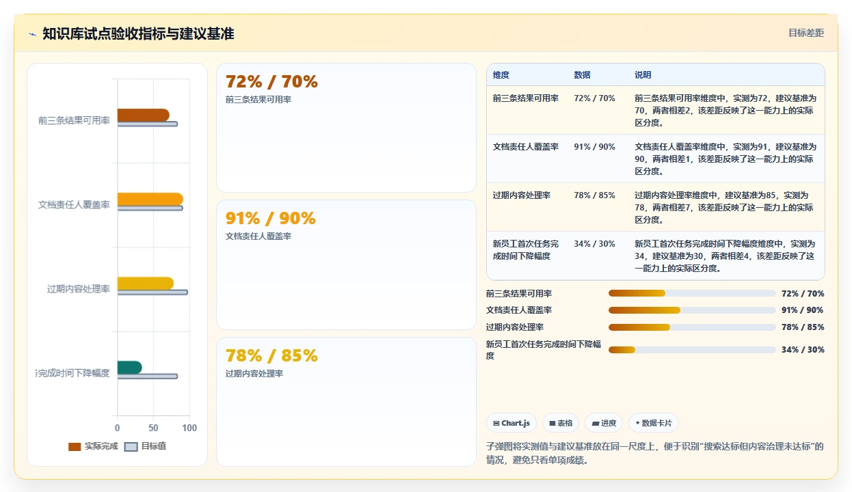Click the orange 实际完成 bar for 前三条结果可用率
This screenshot has width=852, height=492.
(144, 115)
